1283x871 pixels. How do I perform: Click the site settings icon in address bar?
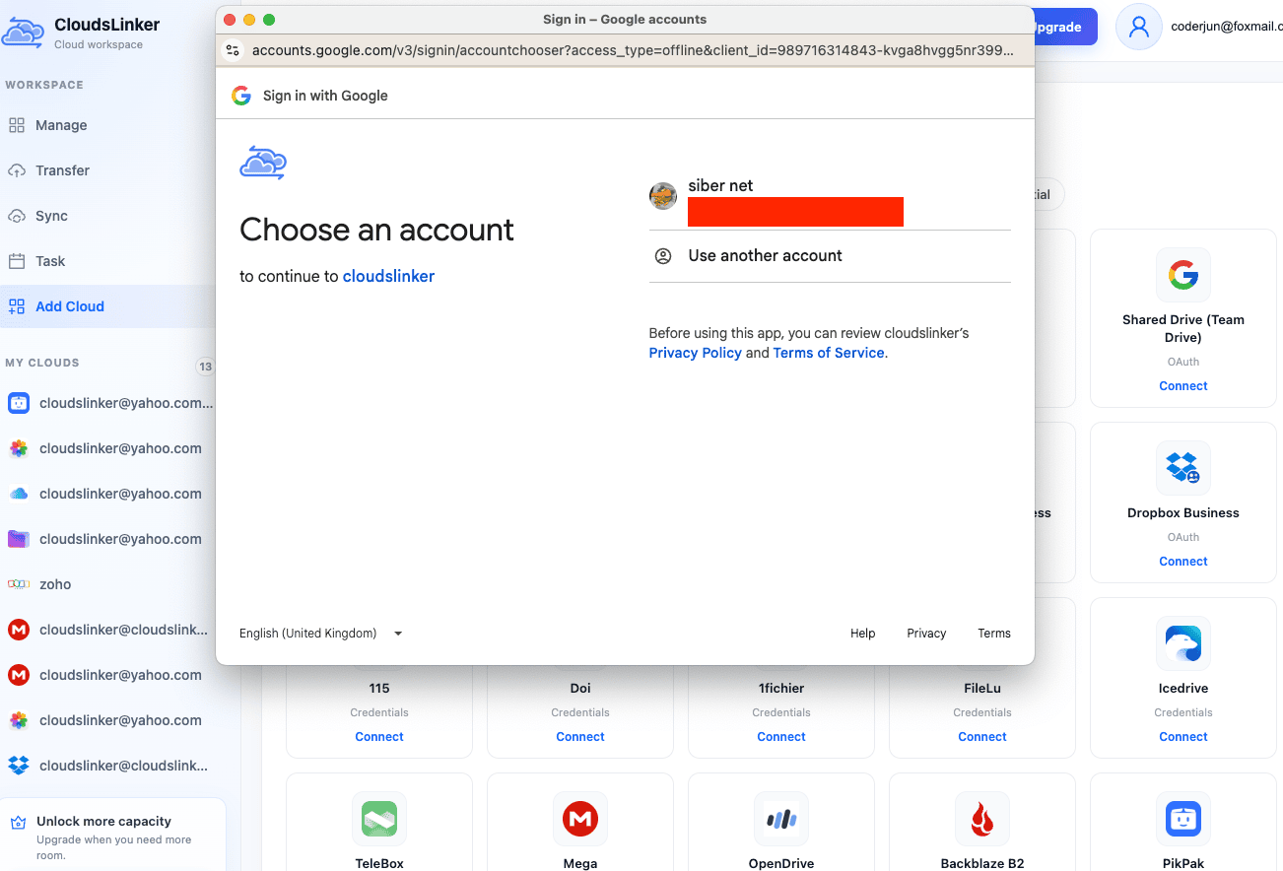pos(233,50)
